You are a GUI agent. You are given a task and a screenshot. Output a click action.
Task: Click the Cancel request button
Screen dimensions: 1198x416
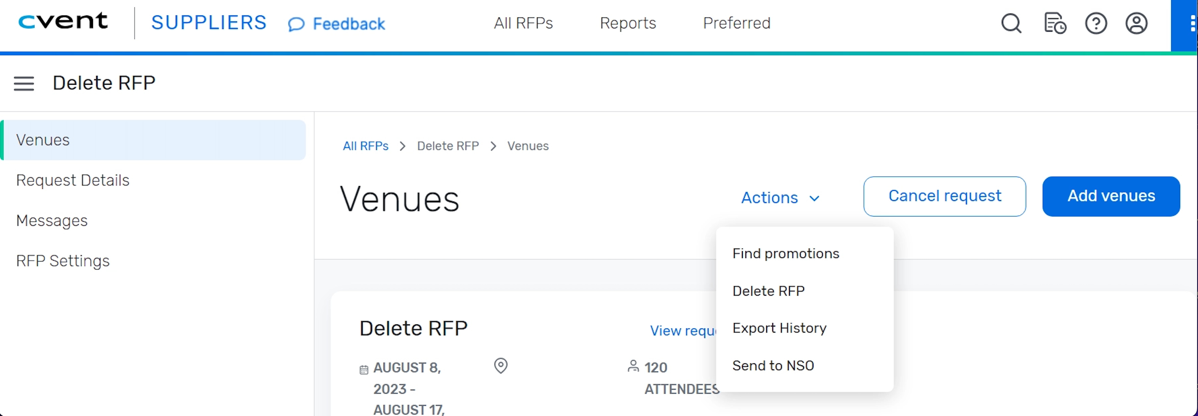[945, 196]
